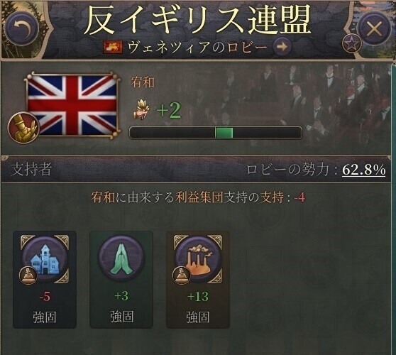Toggle the star pin button
Screen dimensions: 396x355
click(x=351, y=44)
